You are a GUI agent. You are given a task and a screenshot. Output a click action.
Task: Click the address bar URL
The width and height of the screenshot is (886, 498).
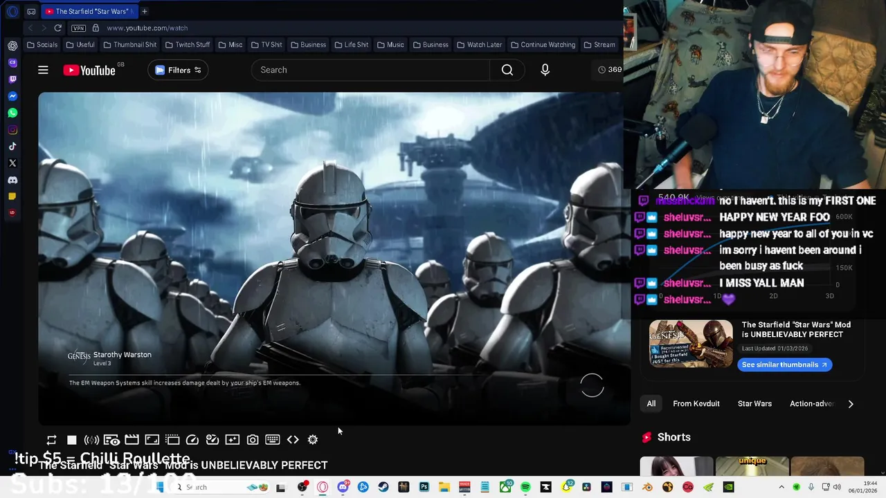pos(147,28)
